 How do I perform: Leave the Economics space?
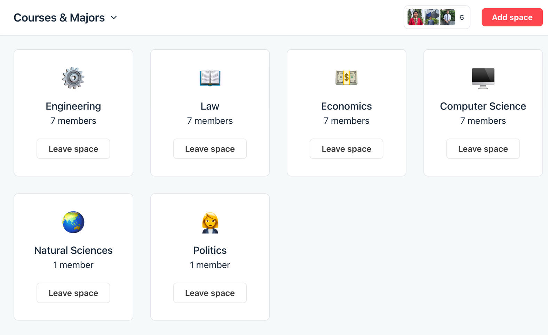(x=346, y=149)
